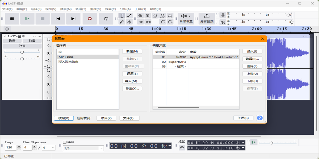
Task: Enable 独奏 solo on the track
Action: pos(32,41)
